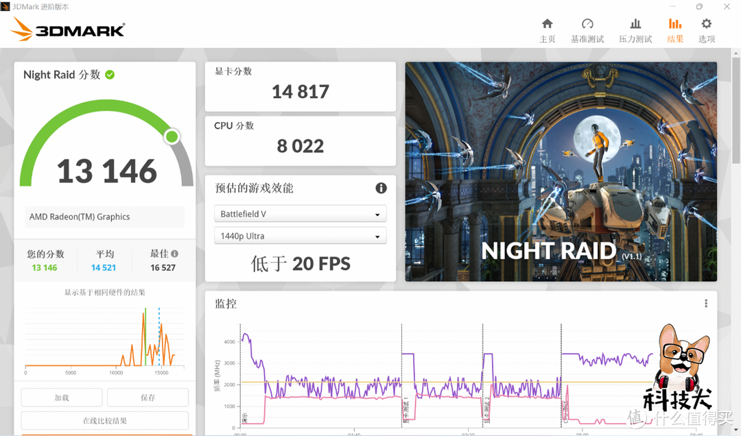Click the AMD Radeon(TM) Graphics label
Viewport: 741px width, 436px height.
click(x=80, y=217)
